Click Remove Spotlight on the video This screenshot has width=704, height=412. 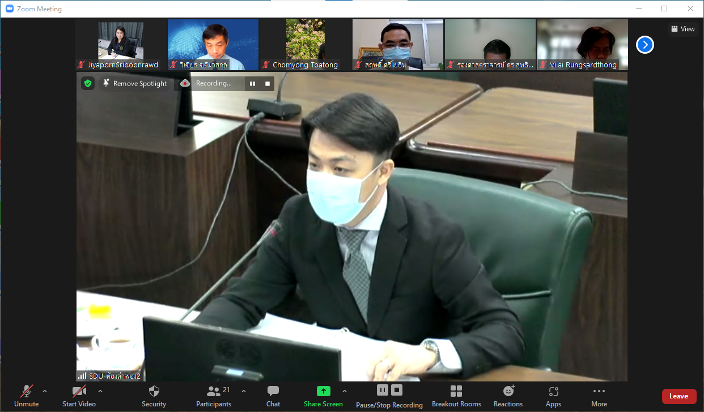point(134,84)
